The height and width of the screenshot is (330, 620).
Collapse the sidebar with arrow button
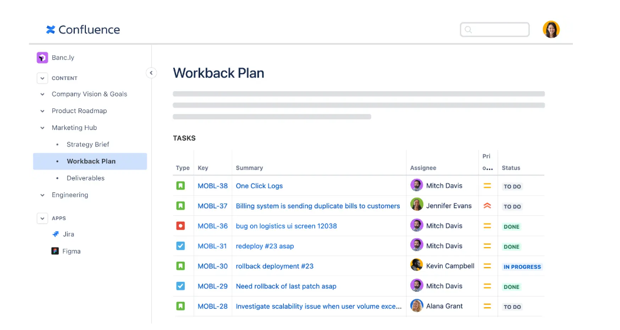click(151, 73)
